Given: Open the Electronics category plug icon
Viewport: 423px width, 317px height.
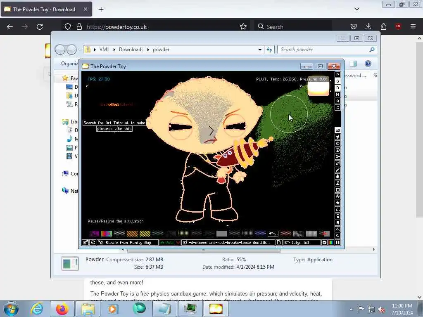Looking at the screenshot, I should click(337, 137).
